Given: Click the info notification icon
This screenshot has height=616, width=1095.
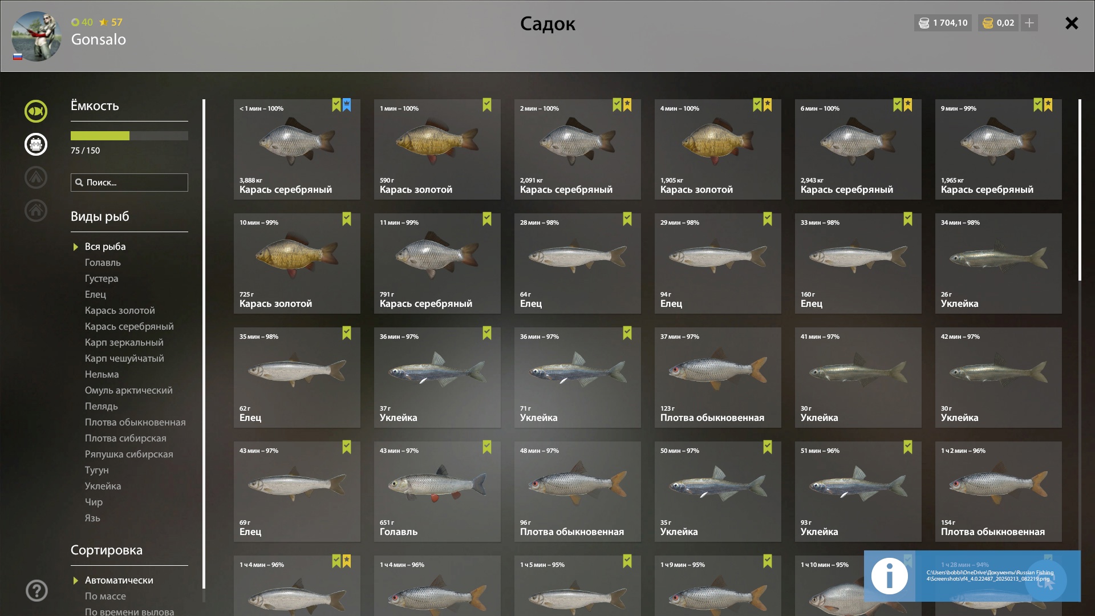Looking at the screenshot, I should 889,576.
